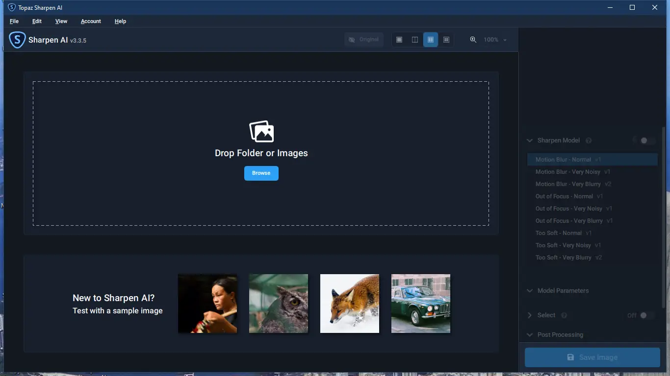This screenshot has height=376, width=670.
Task: Load the green car sample image
Action: tap(421, 304)
